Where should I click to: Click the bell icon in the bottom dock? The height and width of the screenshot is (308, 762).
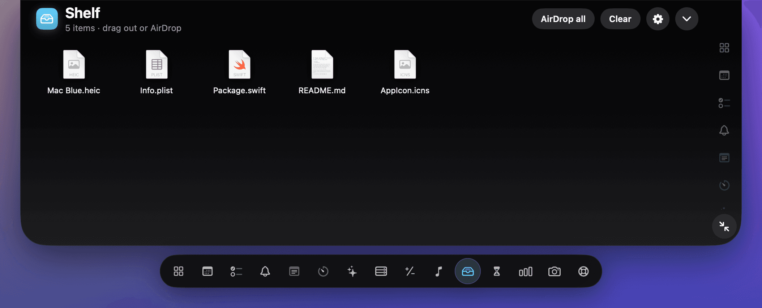click(x=265, y=271)
